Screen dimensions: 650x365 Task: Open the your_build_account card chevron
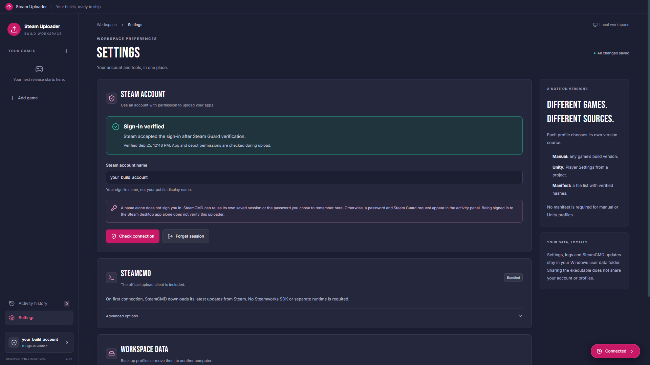67,342
